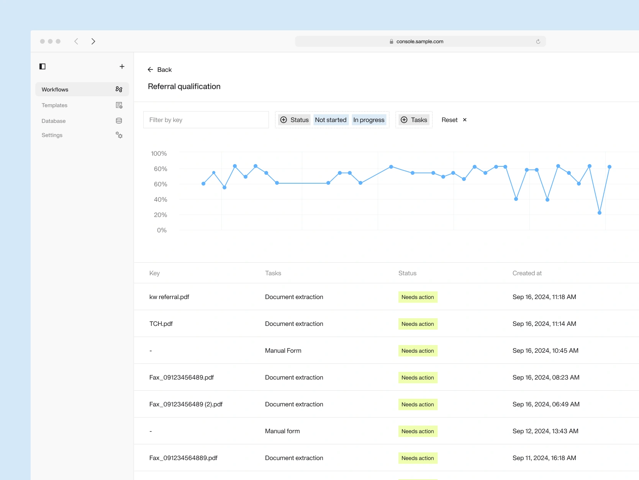This screenshot has width=639, height=480.
Task: Click the Database icon in the sidebar
Action: (x=119, y=121)
